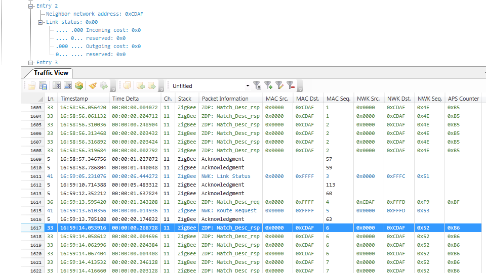Click the second list view options icon
The width and height of the screenshot is (486, 273).
click(x=67, y=86)
